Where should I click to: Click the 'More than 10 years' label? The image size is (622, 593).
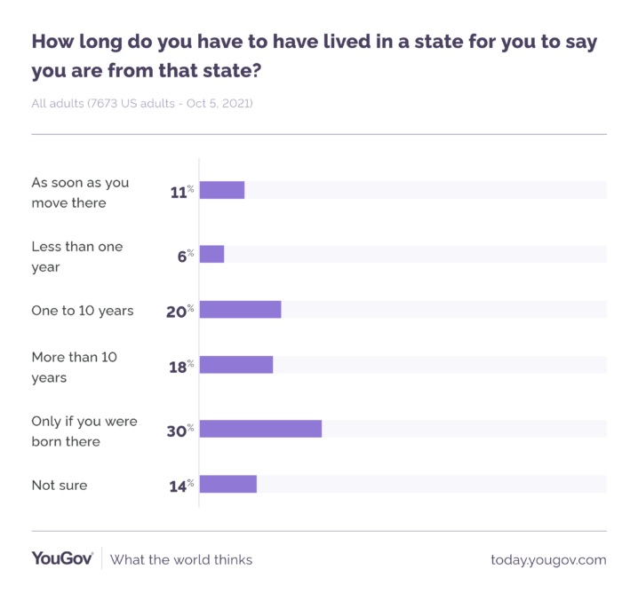coord(75,368)
